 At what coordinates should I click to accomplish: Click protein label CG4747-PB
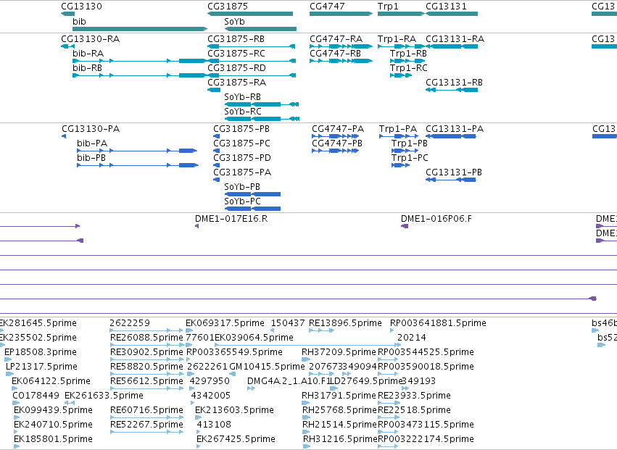(x=337, y=143)
